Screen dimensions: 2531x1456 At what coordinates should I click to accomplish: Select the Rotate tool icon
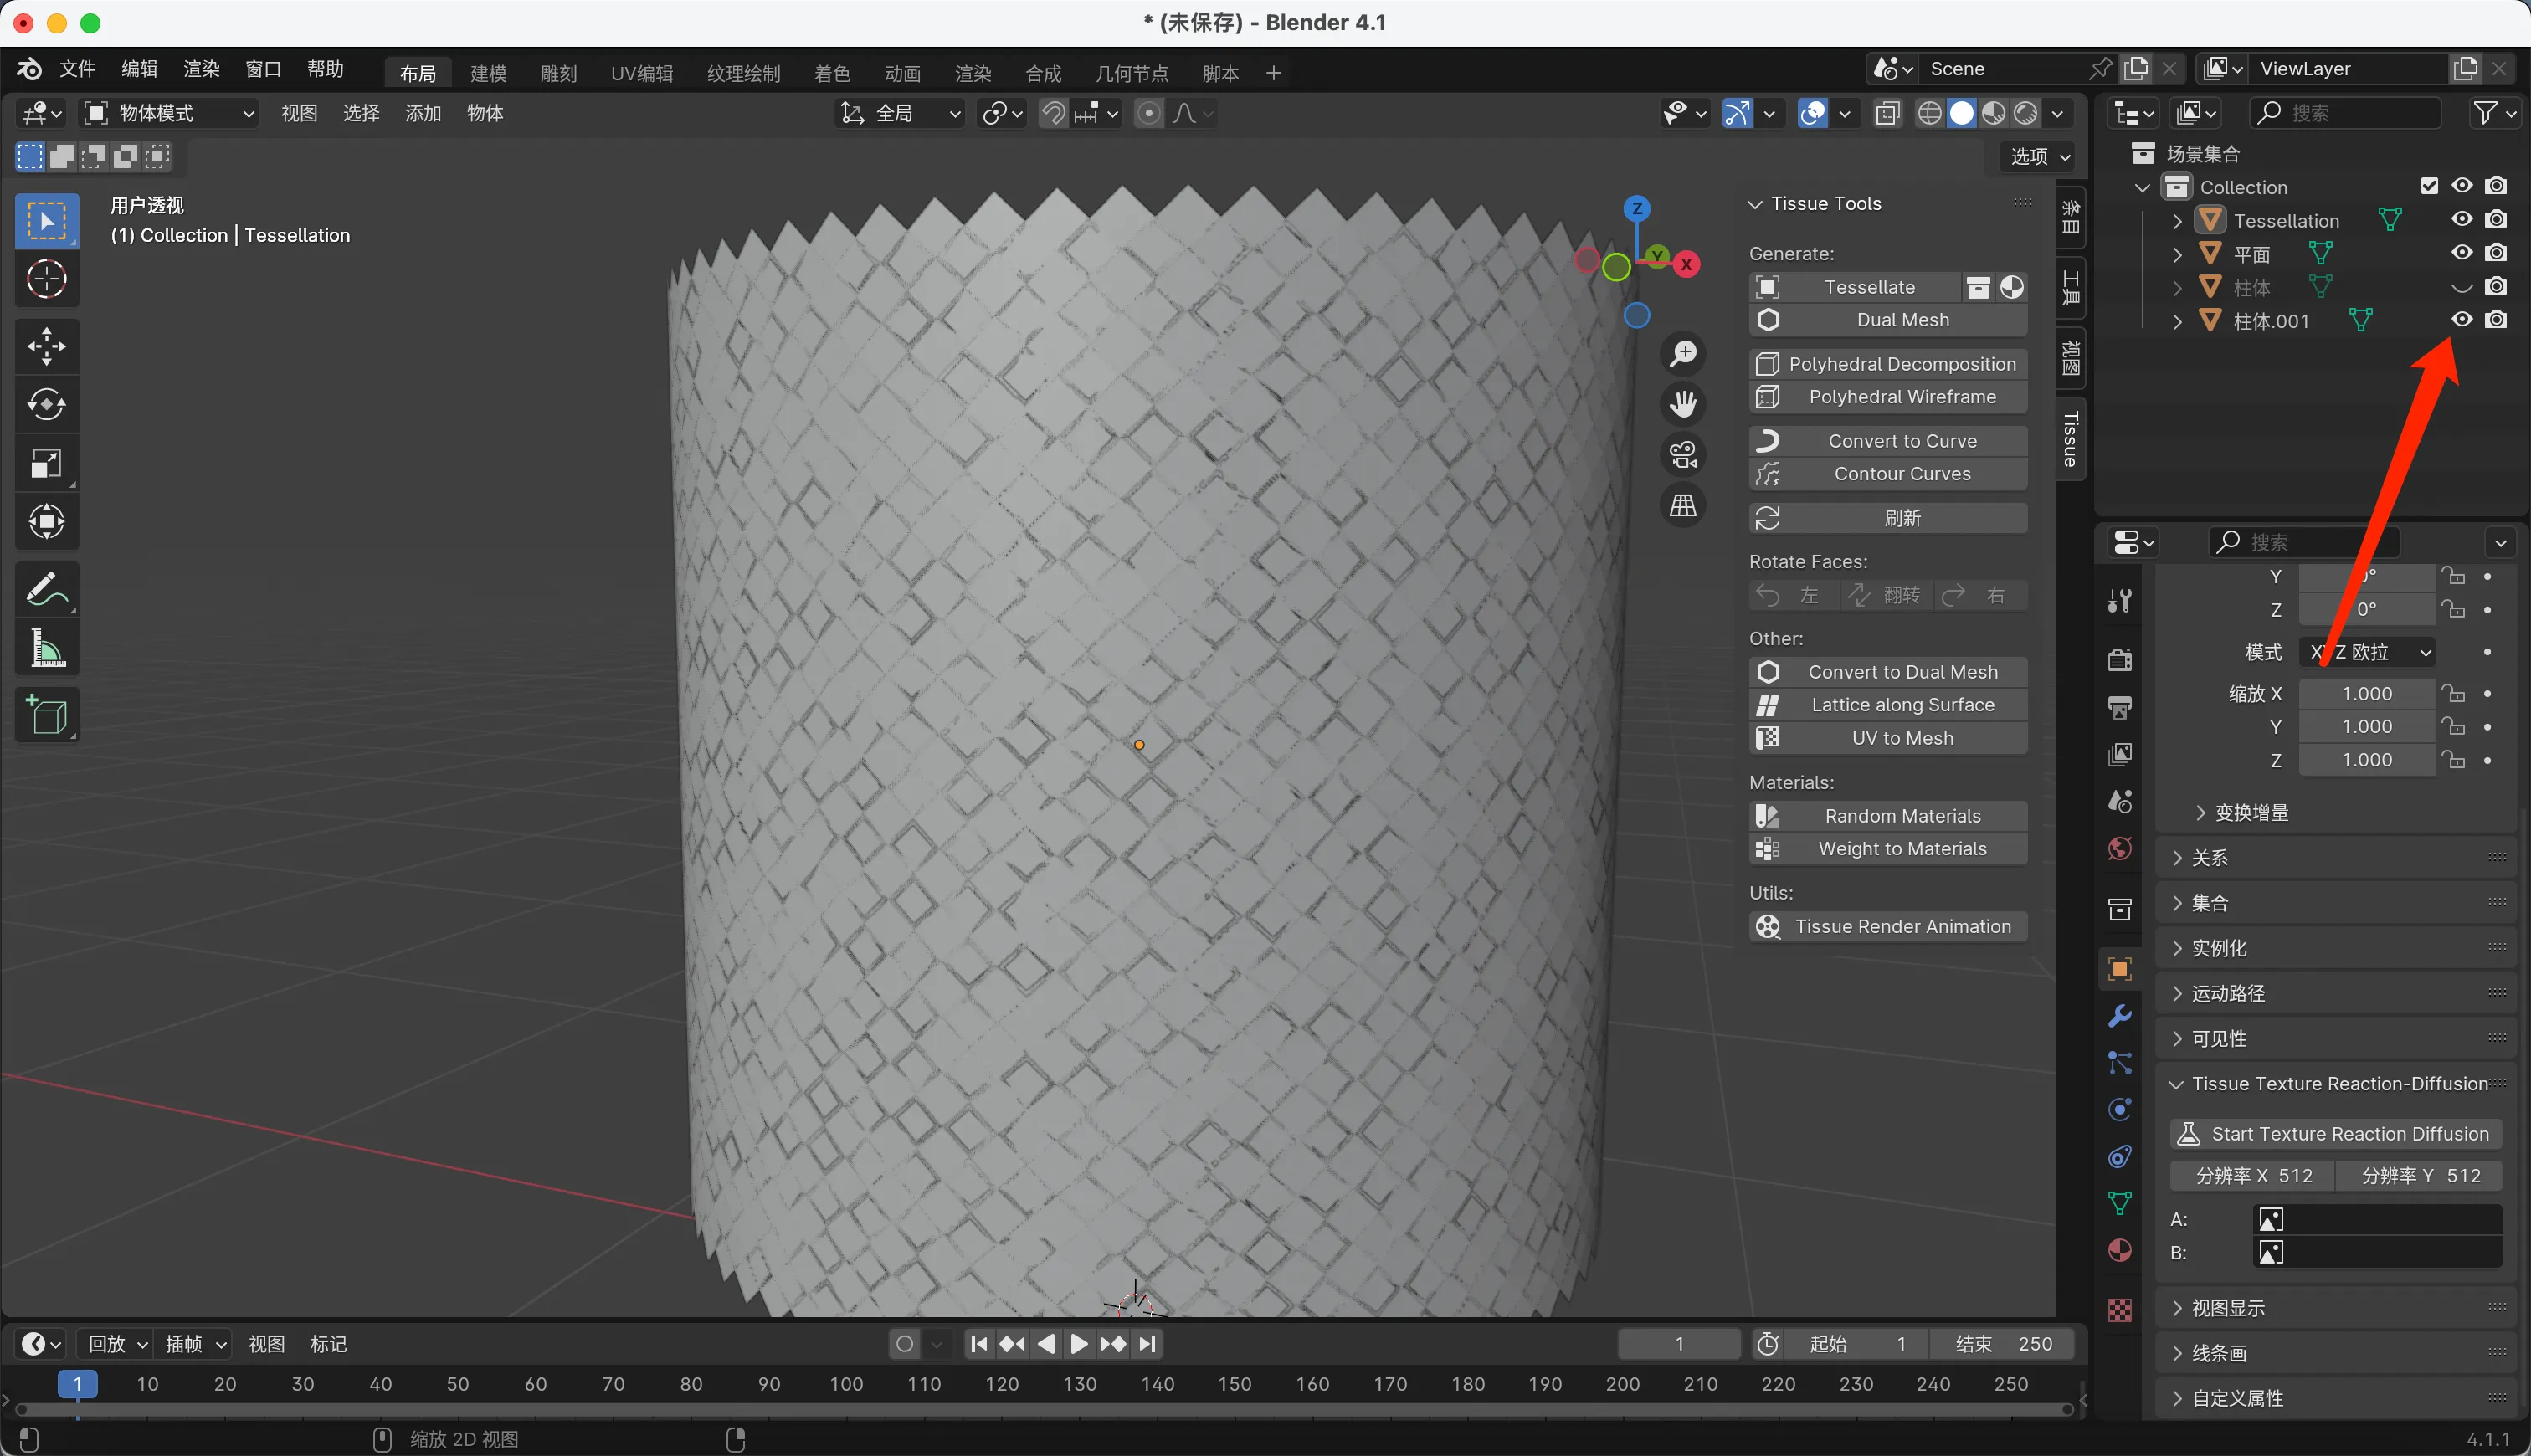pyautogui.click(x=46, y=404)
